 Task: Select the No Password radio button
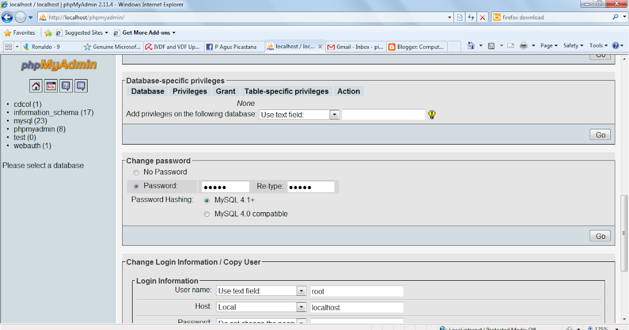136,172
